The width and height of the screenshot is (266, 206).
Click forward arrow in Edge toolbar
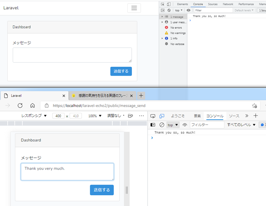point(8,105)
